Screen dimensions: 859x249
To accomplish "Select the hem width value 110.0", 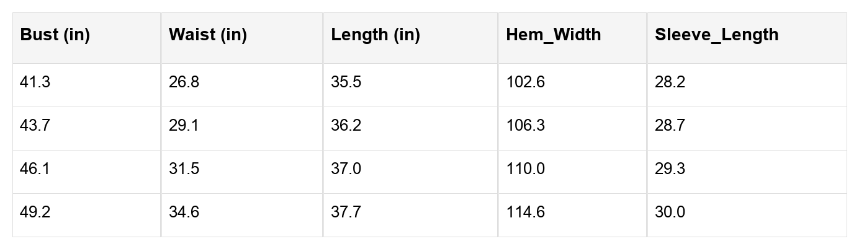I will click(x=526, y=169).
